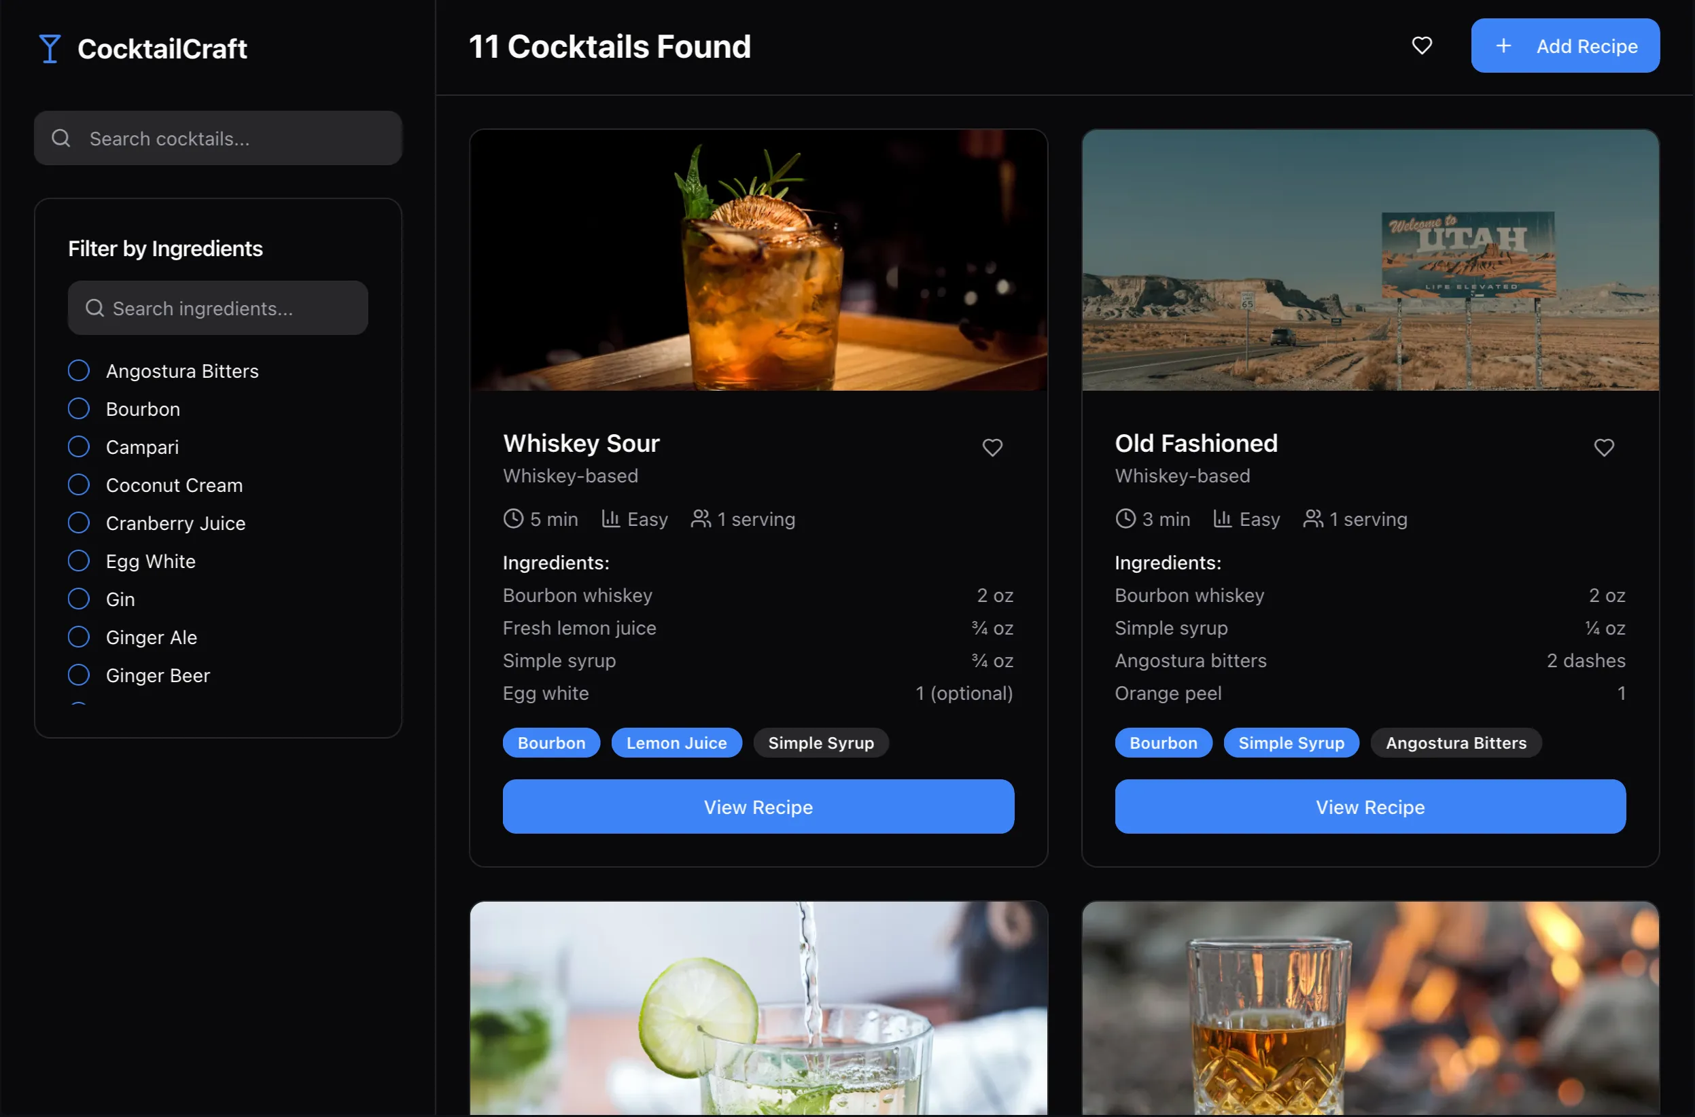1695x1117 pixels.
Task: Click the Lemon Juice tag on Whiskey Sour
Action: pyautogui.click(x=676, y=743)
